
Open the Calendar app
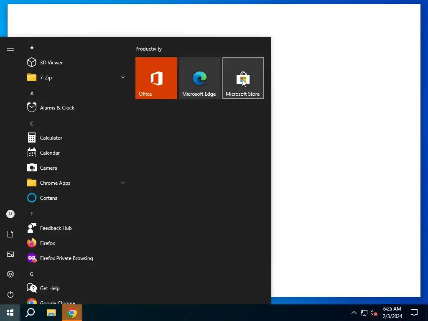coord(76,153)
